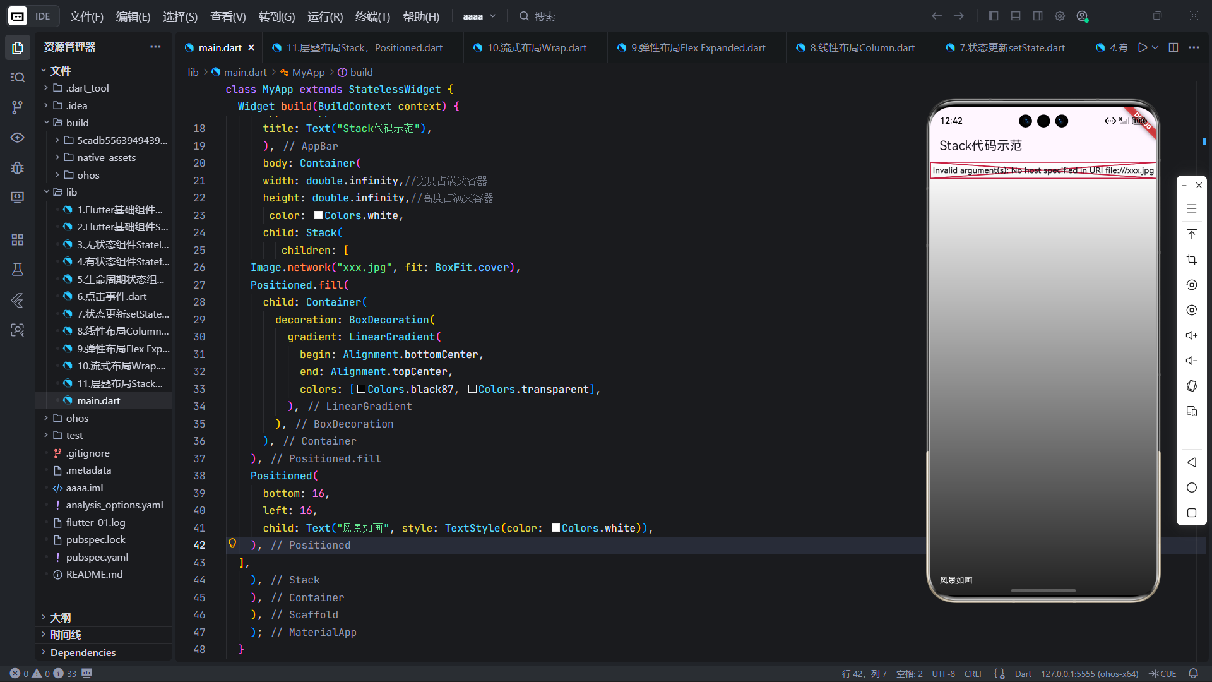Click the Run play button in editor toolbar

click(1142, 47)
